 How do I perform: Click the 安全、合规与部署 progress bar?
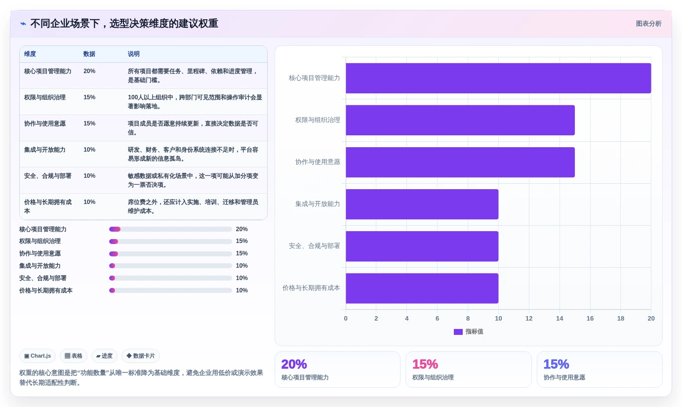[x=170, y=278]
